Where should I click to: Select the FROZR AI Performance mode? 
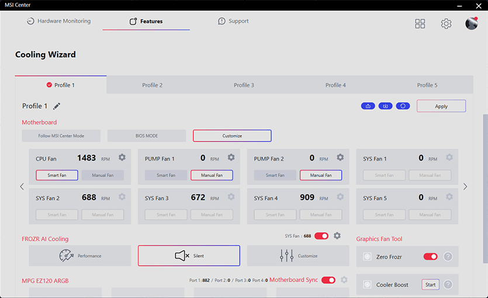(x=80, y=256)
